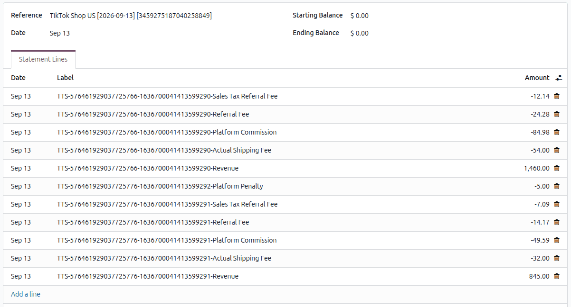The width and height of the screenshot is (571, 307).
Task: Select label ending 599291-Revenue
Action: (148, 276)
